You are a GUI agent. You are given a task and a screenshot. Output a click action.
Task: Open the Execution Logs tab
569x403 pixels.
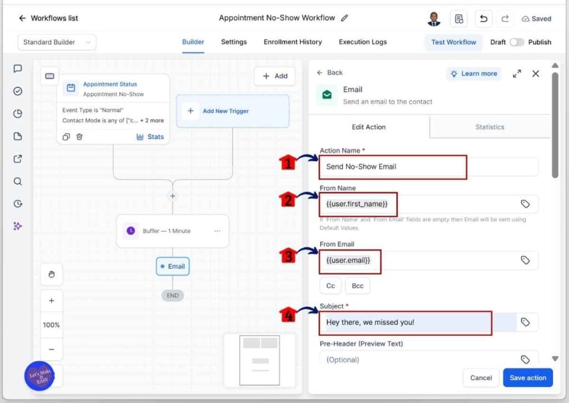[362, 42]
